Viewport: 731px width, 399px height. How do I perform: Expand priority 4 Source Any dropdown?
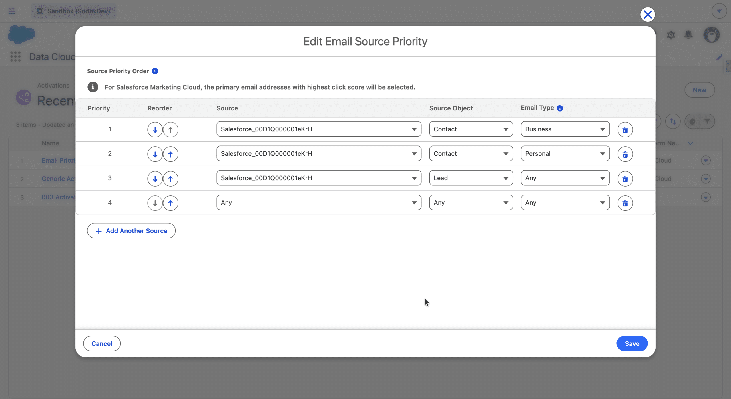coord(319,203)
